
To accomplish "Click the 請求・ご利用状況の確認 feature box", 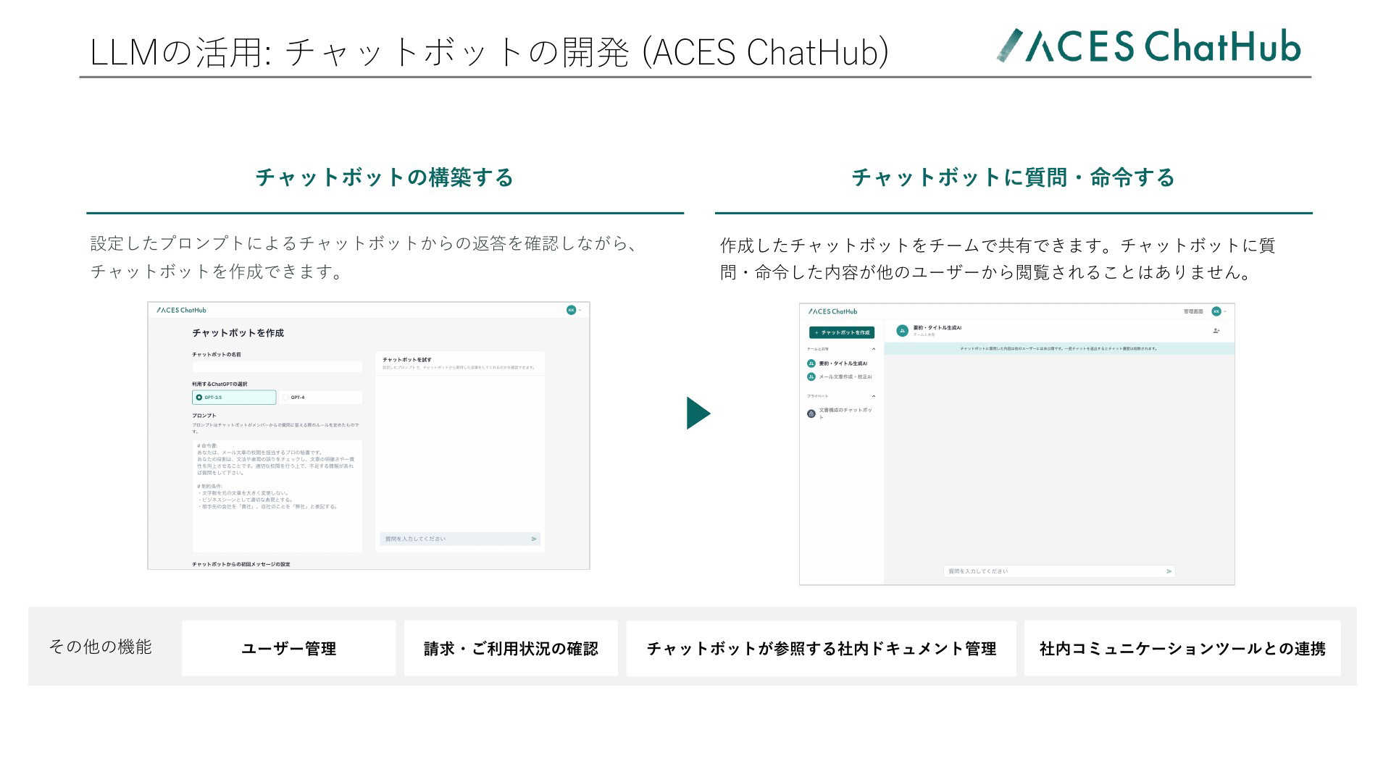I will coord(511,648).
